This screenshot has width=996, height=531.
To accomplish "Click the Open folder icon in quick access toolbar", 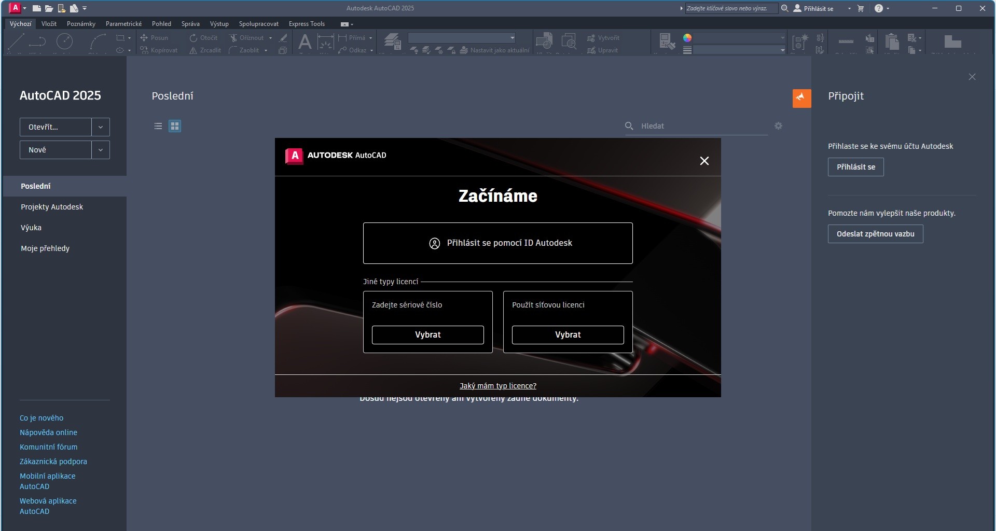I will coord(49,8).
